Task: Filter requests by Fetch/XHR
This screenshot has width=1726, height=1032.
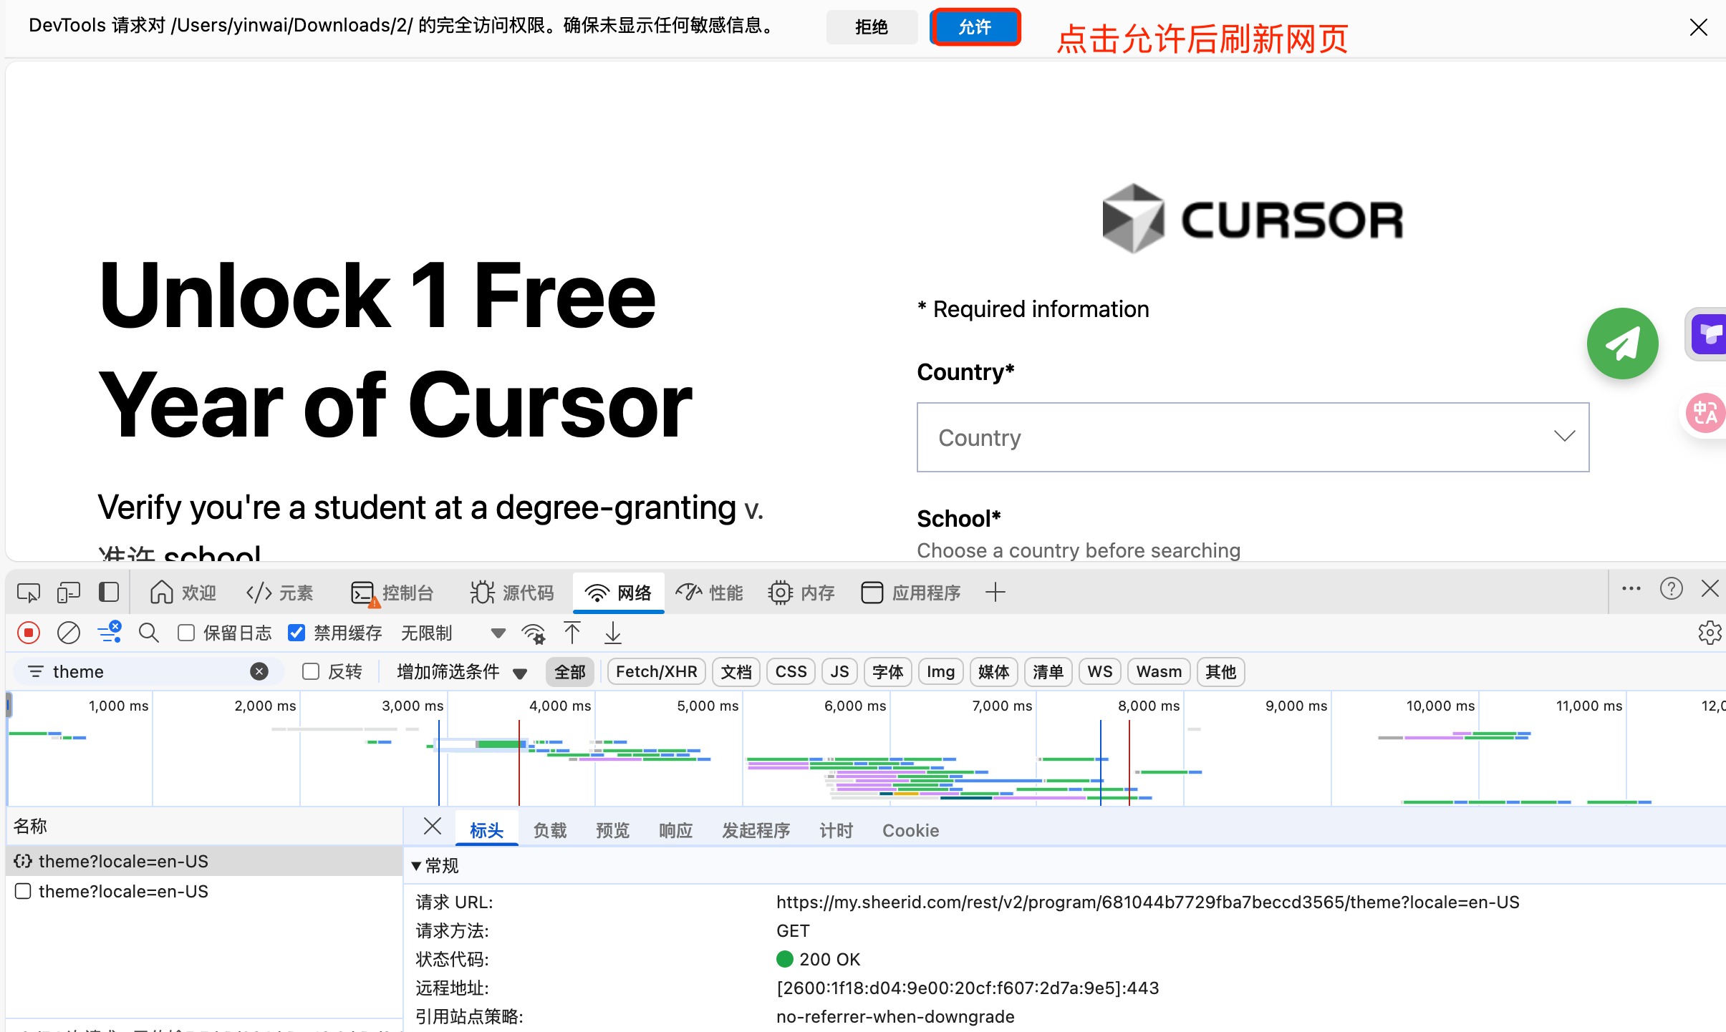Action: pyautogui.click(x=656, y=671)
